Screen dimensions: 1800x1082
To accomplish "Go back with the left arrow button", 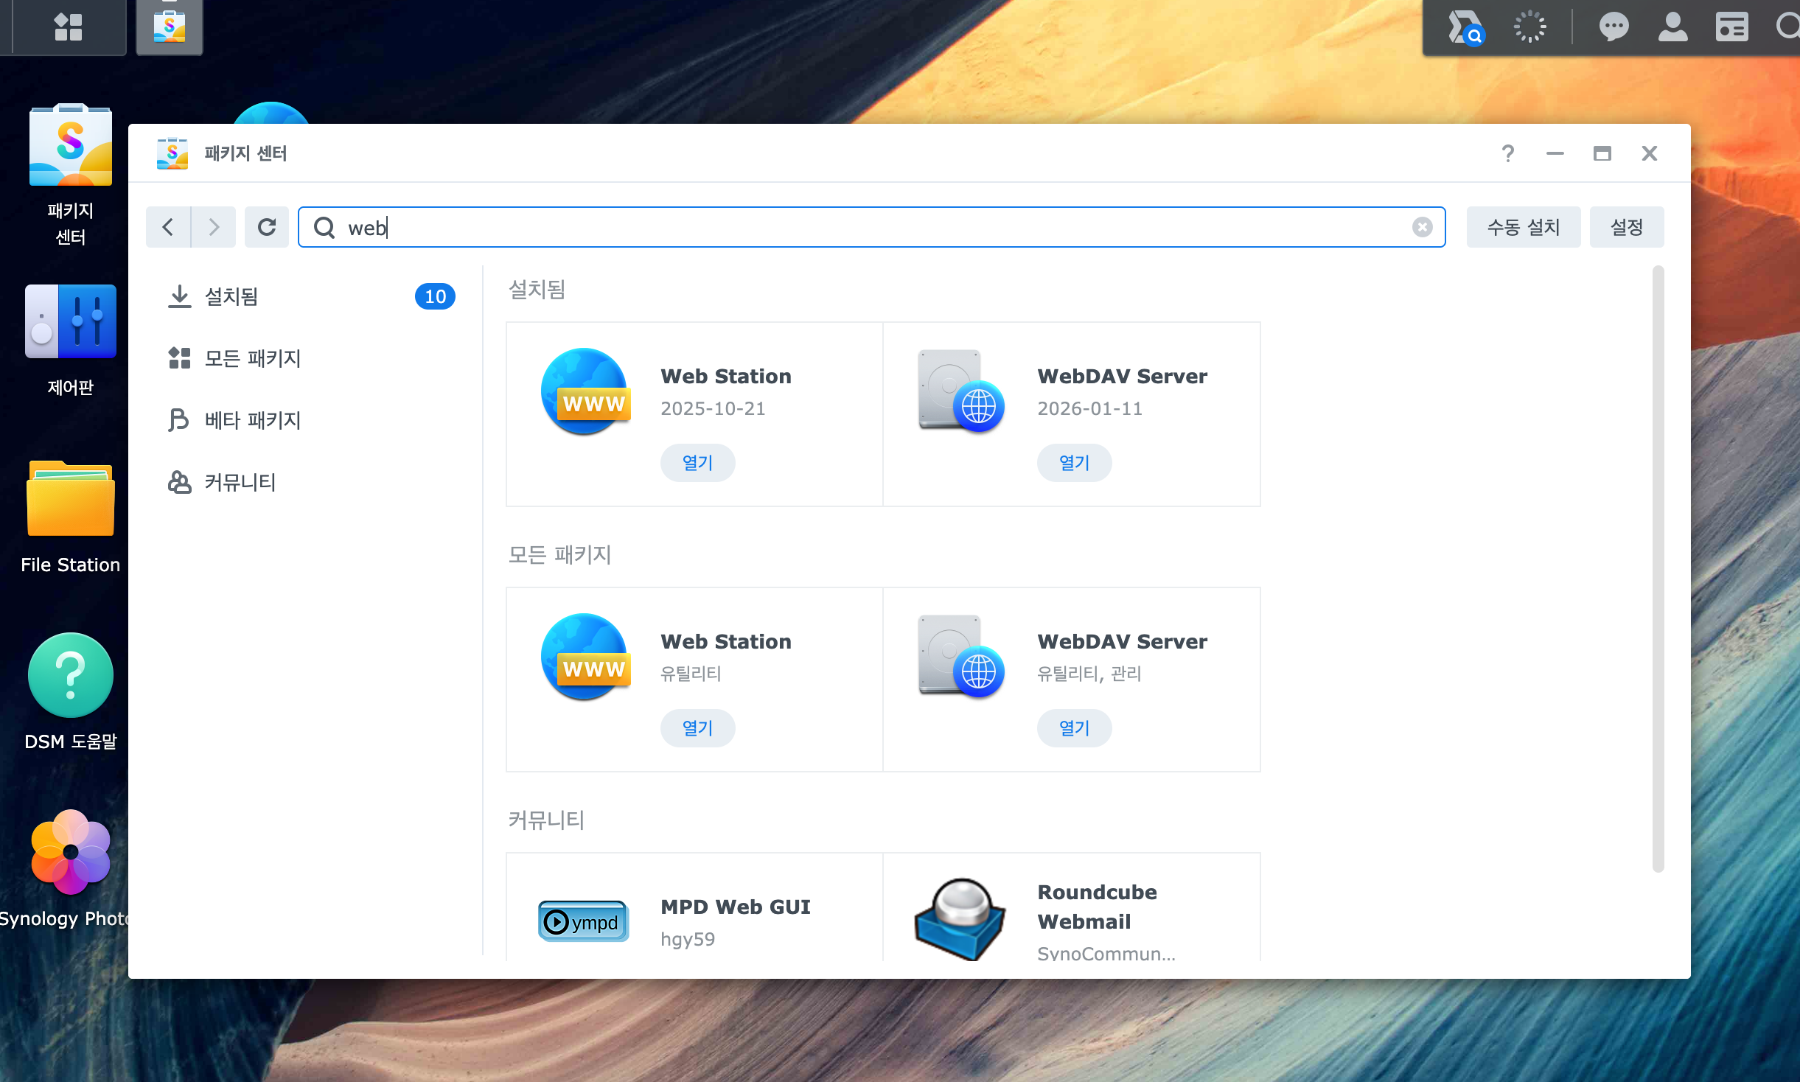I will pyautogui.click(x=168, y=227).
